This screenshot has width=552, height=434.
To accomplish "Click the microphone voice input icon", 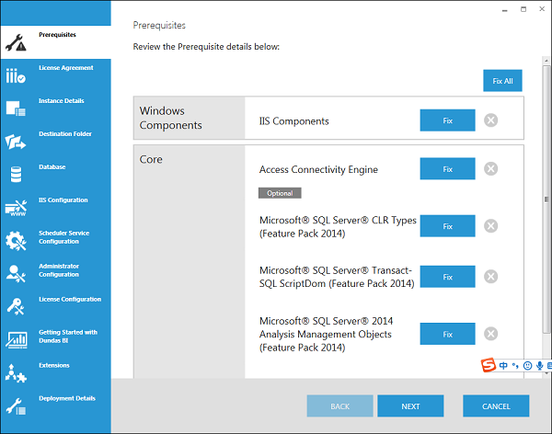I will tap(539, 366).
